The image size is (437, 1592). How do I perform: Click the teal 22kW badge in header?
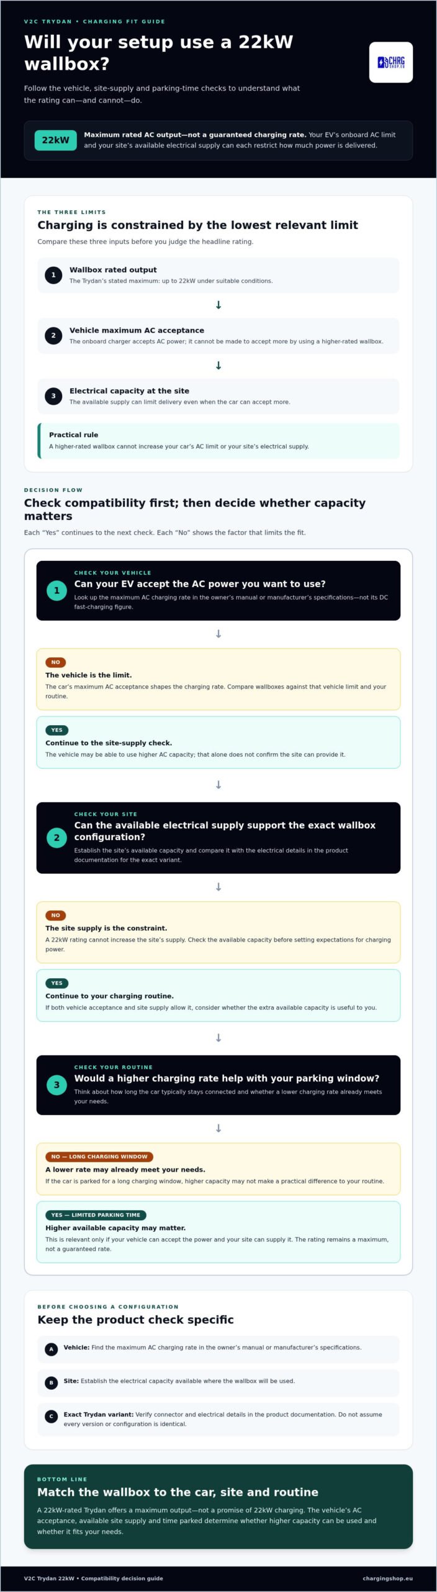point(55,140)
